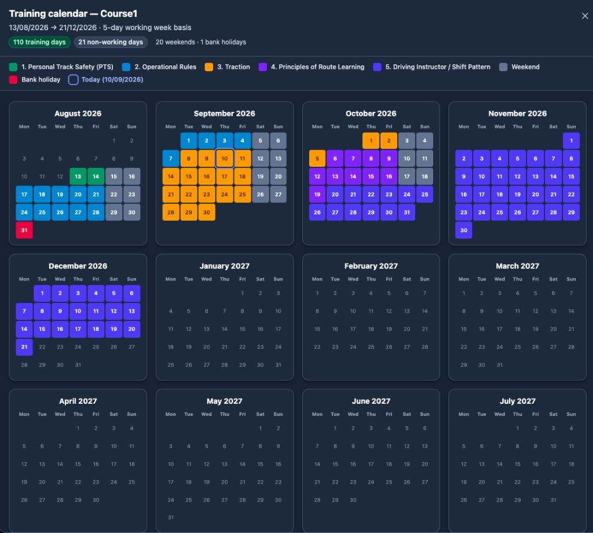Click the April 2027 month heading
The height and width of the screenshot is (533, 593).
[x=78, y=401]
